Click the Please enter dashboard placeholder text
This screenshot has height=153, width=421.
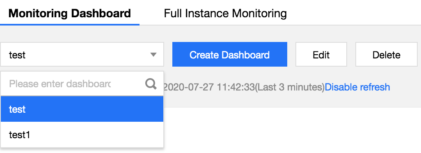[59, 84]
